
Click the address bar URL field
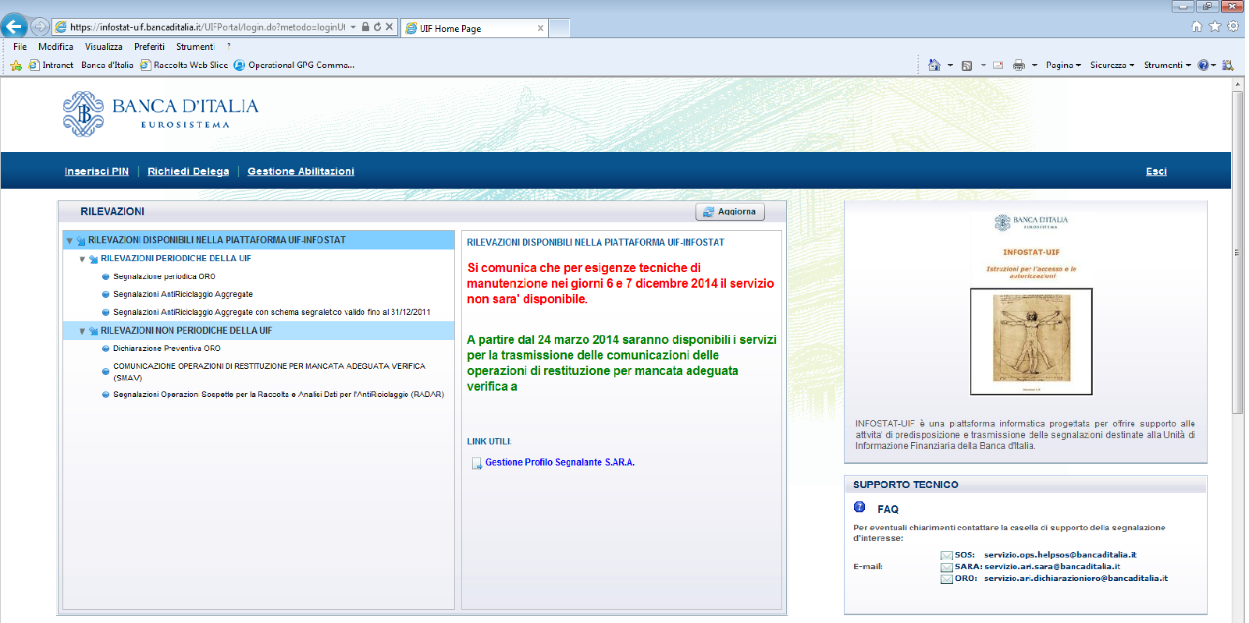coord(207,27)
